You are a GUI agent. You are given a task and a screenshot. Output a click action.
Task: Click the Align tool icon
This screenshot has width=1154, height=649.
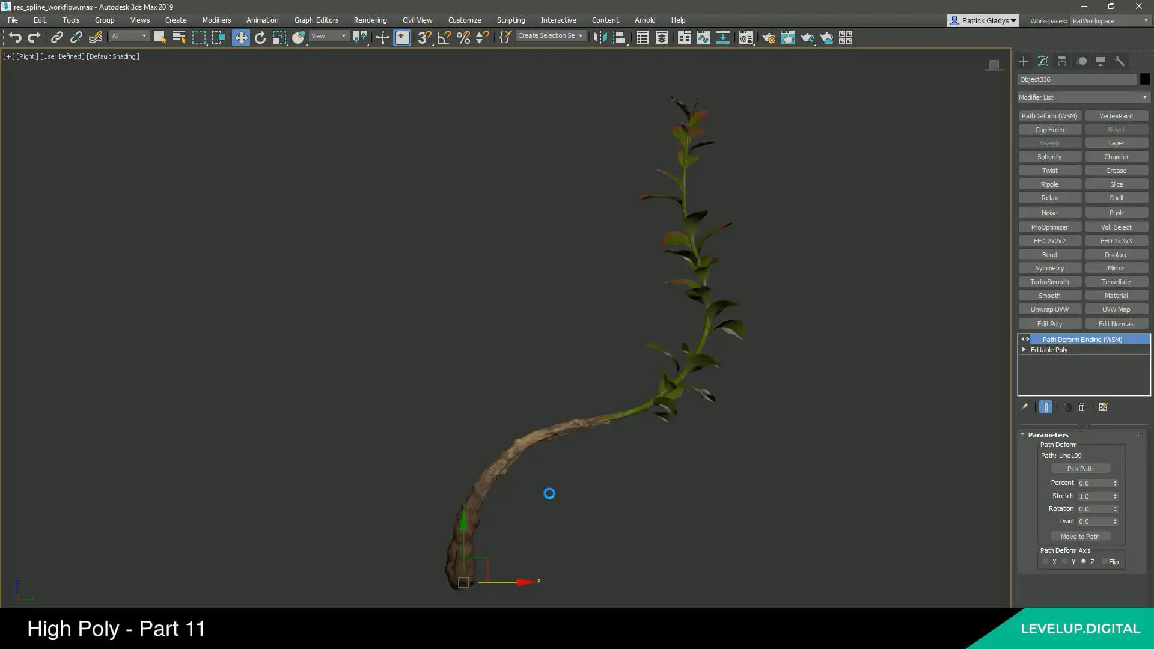coord(619,38)
